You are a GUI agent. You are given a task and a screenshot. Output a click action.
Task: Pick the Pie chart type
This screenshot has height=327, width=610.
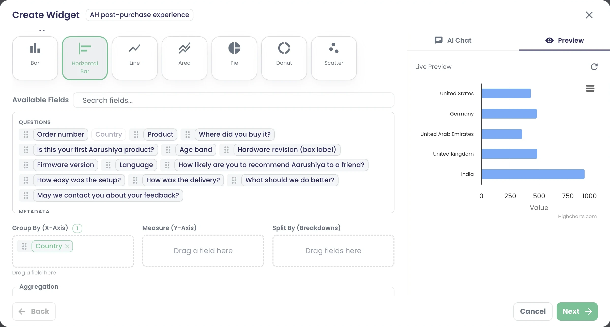pos(234,58)
